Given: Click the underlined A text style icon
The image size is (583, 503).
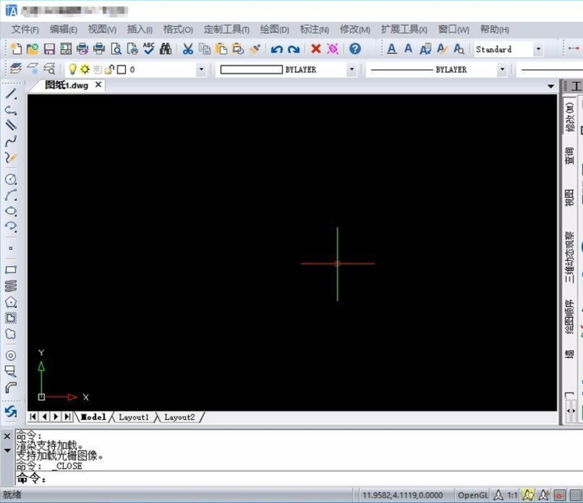Looking at the screenshot, I should click(x=391, y=49).
